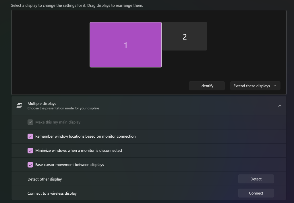The width and height of the screenshot is (294, 203).
Task: Select display 1 in the arrangement preview
Action: [125, 45]
